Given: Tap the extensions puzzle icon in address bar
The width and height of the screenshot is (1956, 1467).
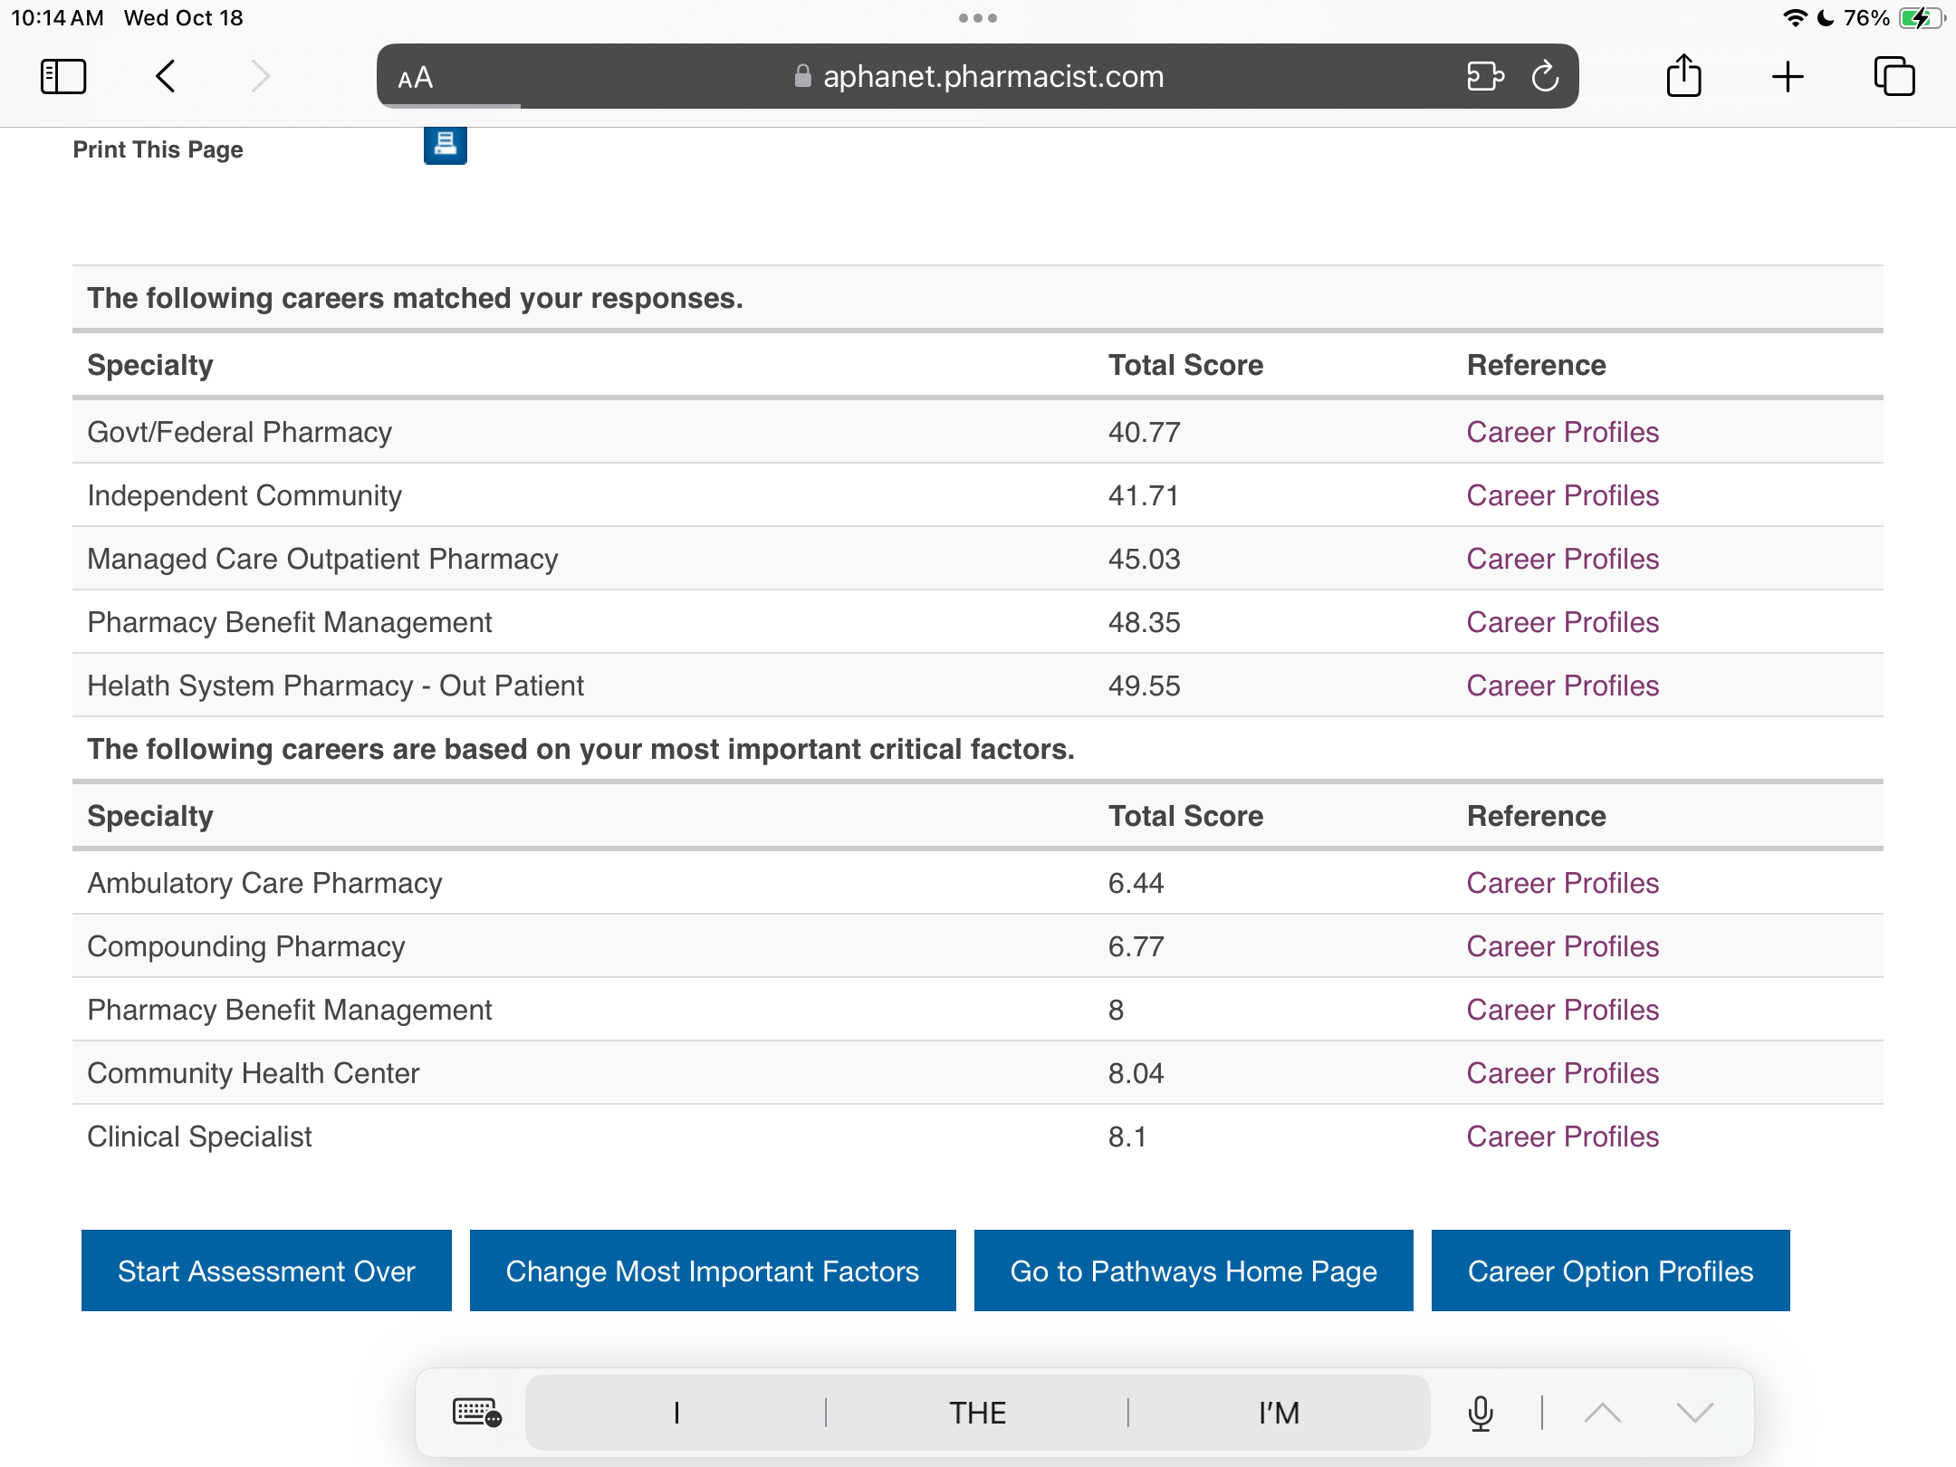Looking at the screenshot, I should pyautogui.click(x=1485, y=76).
